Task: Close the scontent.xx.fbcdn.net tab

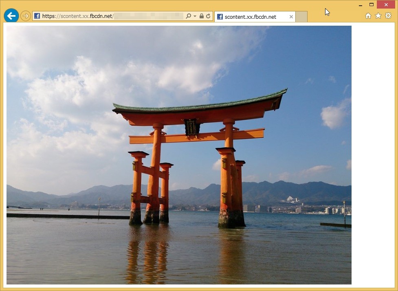Action: (x=291, y=17)
